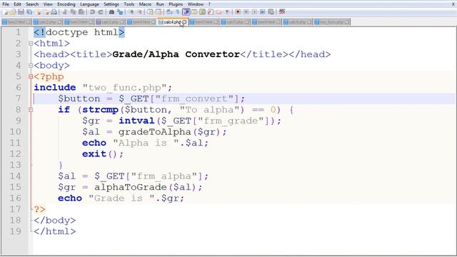Click gradeToAlpha call on line 10
457x257 pixels.
coord(154,131)
